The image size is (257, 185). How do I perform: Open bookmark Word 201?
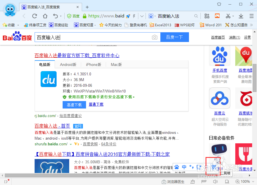click(x=211, y=25)
